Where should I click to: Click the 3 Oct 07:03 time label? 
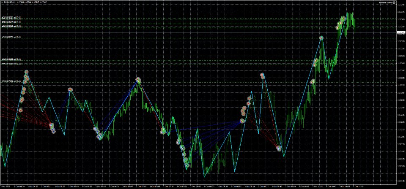coord(142,186)
